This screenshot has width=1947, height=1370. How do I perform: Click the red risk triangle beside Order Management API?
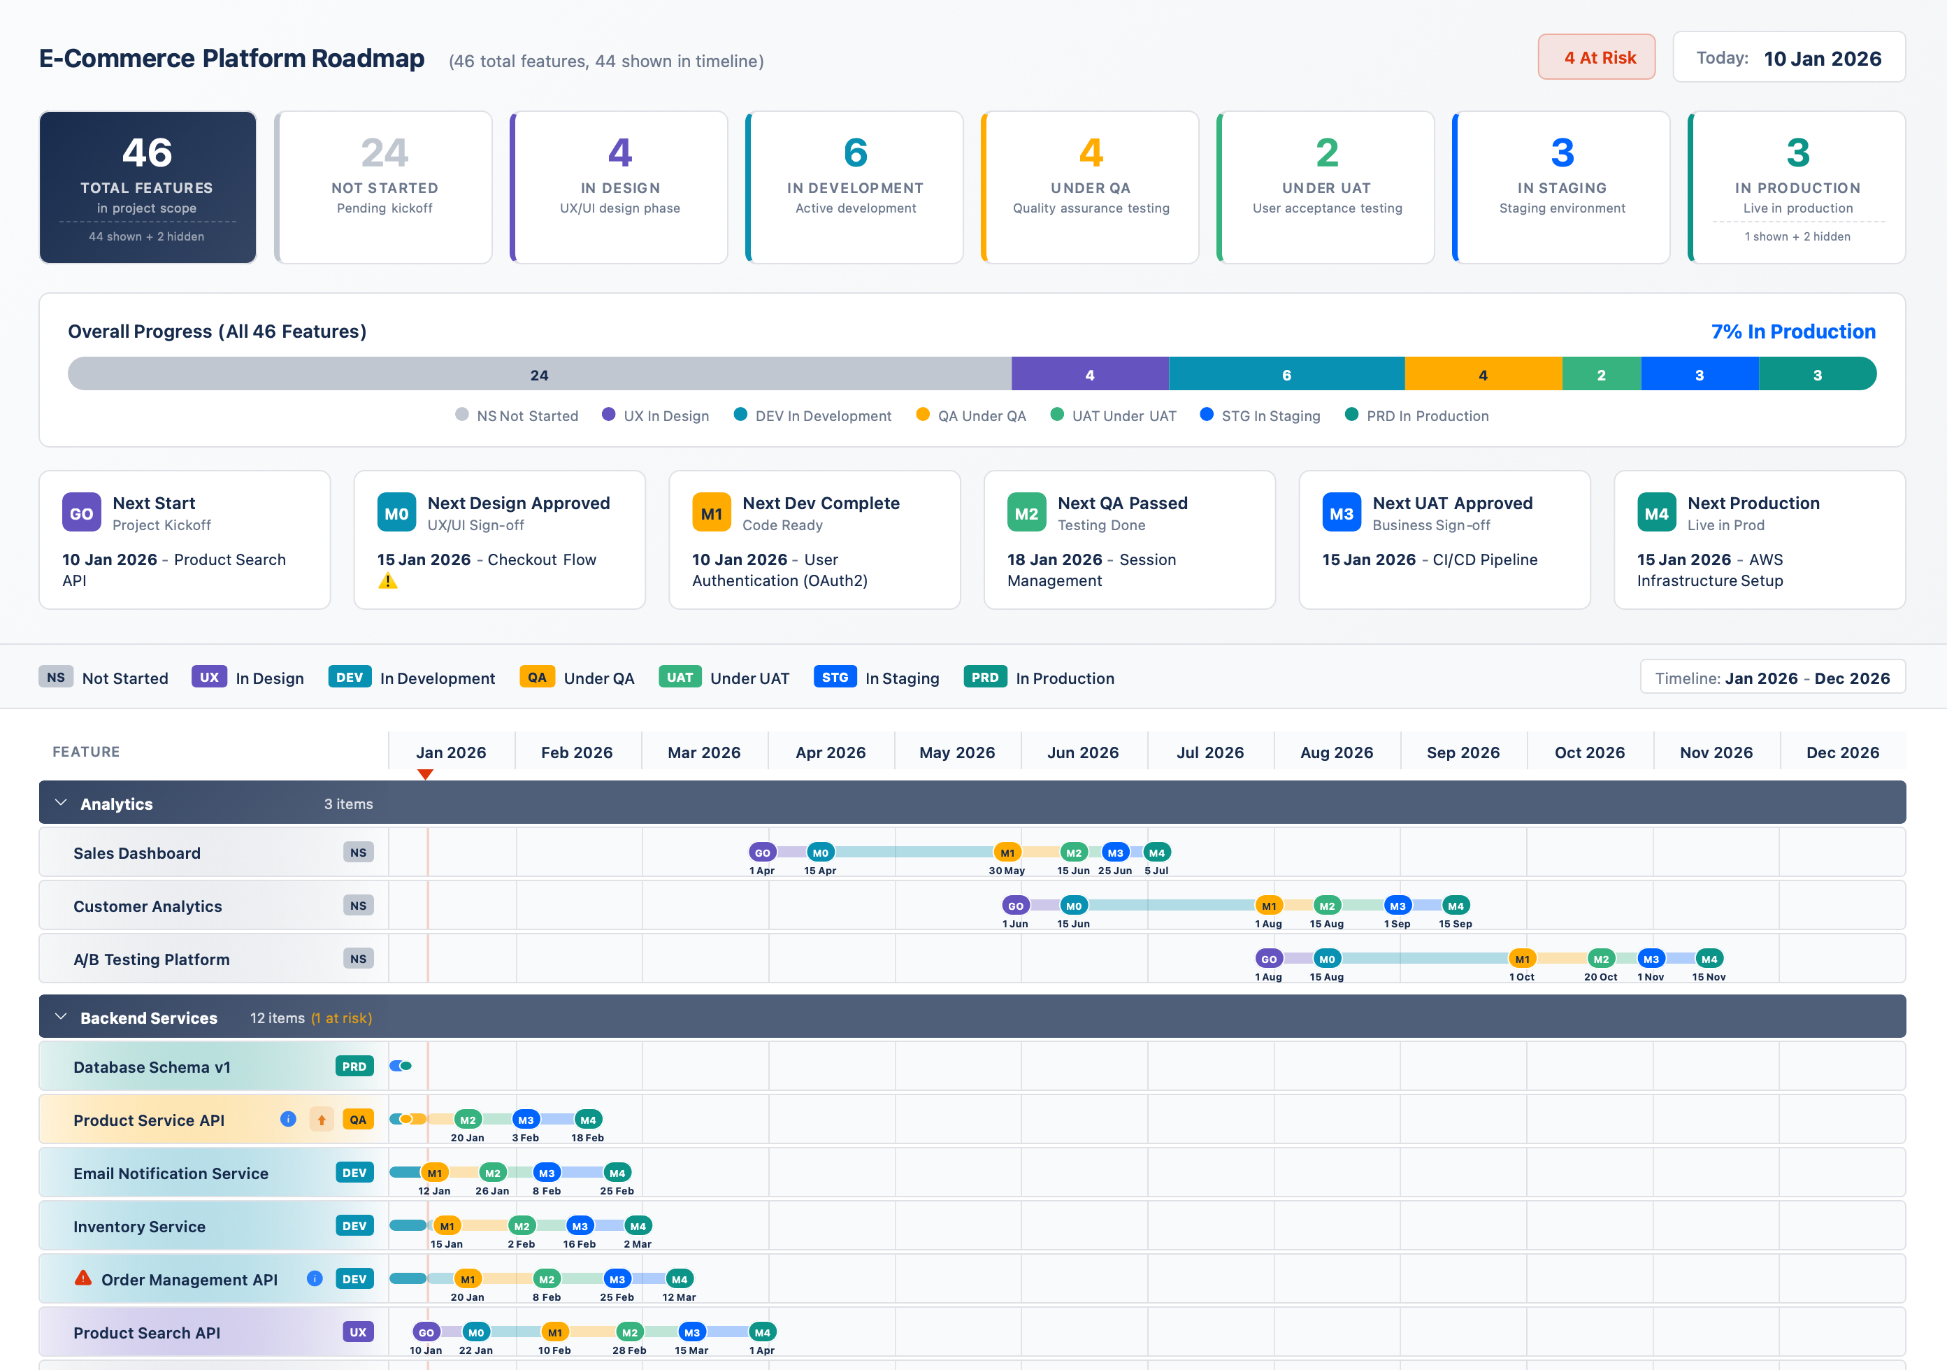click(x=82, y=1278)
